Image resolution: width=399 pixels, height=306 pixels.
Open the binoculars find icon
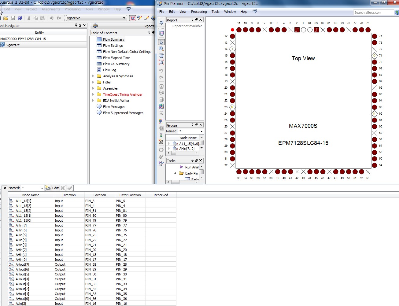(x=161, y=142)
